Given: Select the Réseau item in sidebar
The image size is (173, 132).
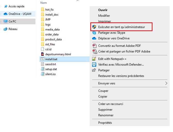Looking at the screenshot, I should coord(13,29).
